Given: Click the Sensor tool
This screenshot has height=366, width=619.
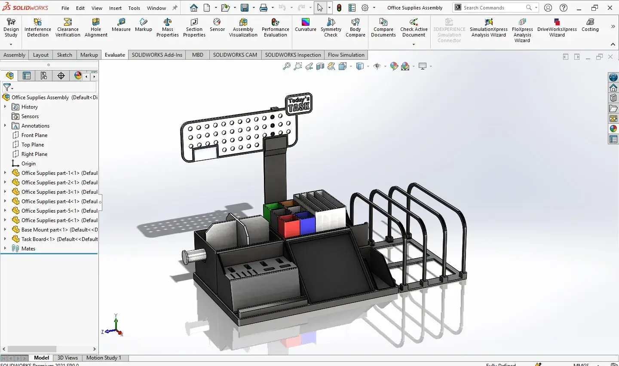Looking at the screenshot, I should (x=217, y=25).
